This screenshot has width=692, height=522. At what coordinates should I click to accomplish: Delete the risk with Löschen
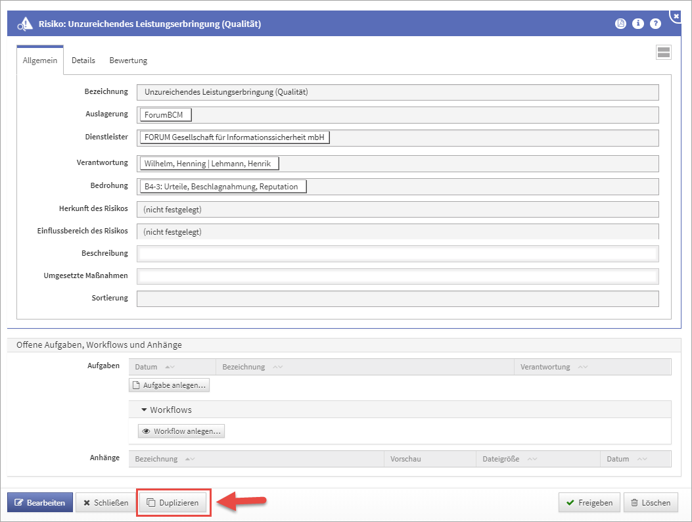pyautogui.click(x=650, y=503)
